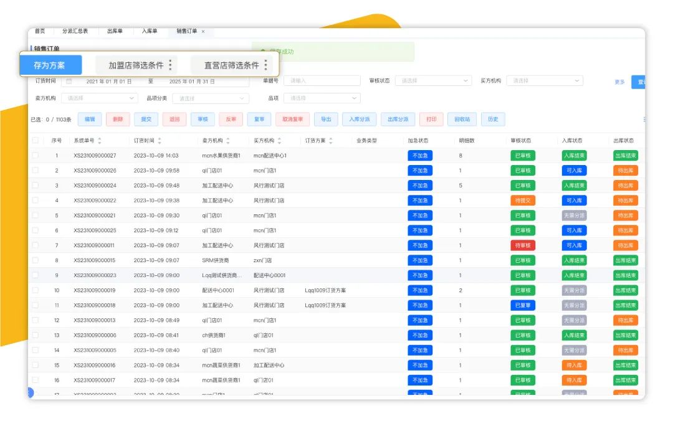Sort by 卖方机构 column arrows
The width and height of the screenshot is (673, 431).
tap(228, 141)
